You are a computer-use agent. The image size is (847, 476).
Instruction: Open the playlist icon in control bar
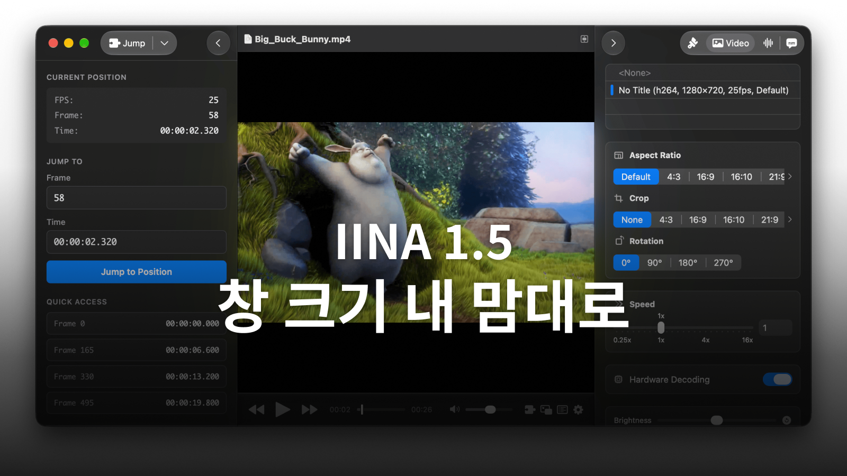tap(562, 409)
